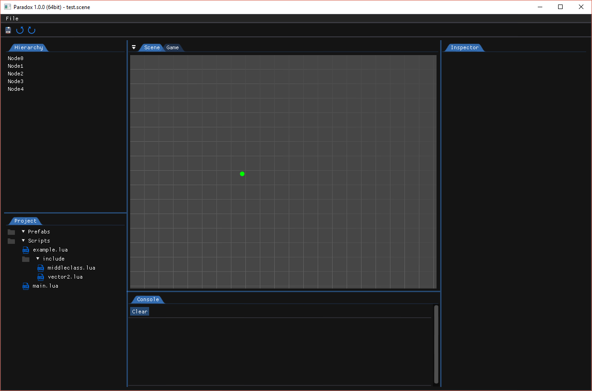This screenshot has width=592, height=391.
Task: Select the Hierarchy tab
Action: [28, 47]
